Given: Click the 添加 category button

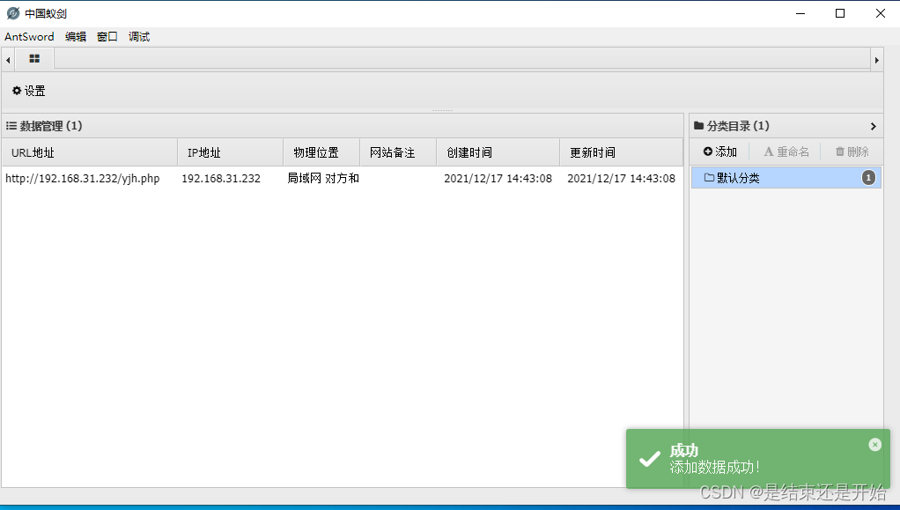Looking at the screenshot, I should [719, 152].
